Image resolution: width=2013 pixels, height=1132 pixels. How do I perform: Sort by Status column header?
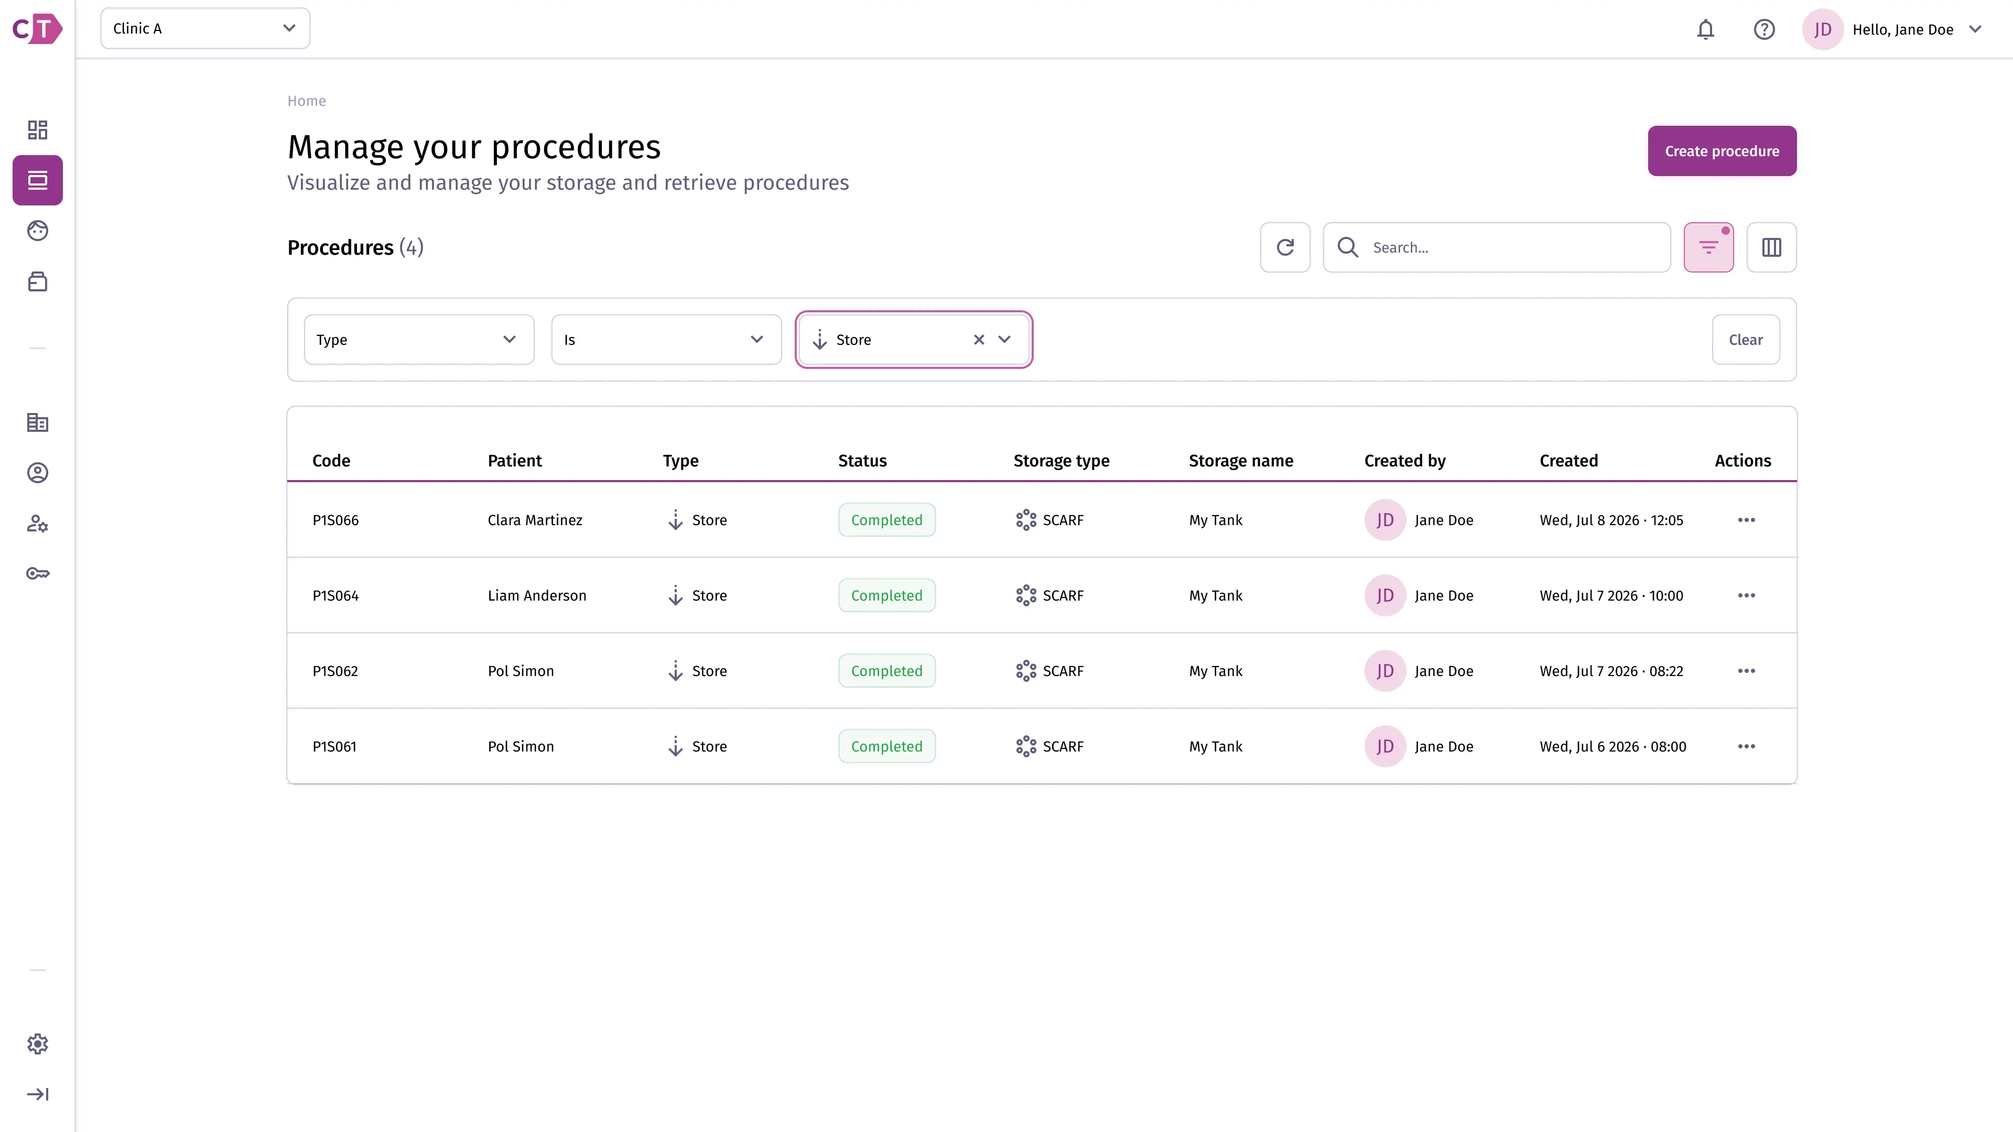863,461
